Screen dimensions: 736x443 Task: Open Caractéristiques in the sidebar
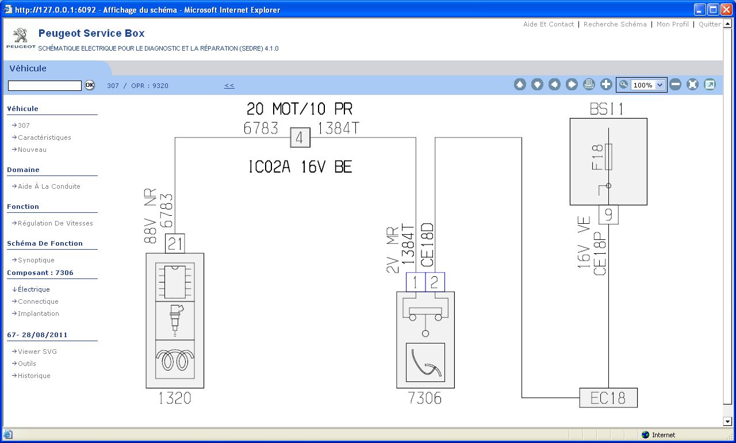click(44, 138)
